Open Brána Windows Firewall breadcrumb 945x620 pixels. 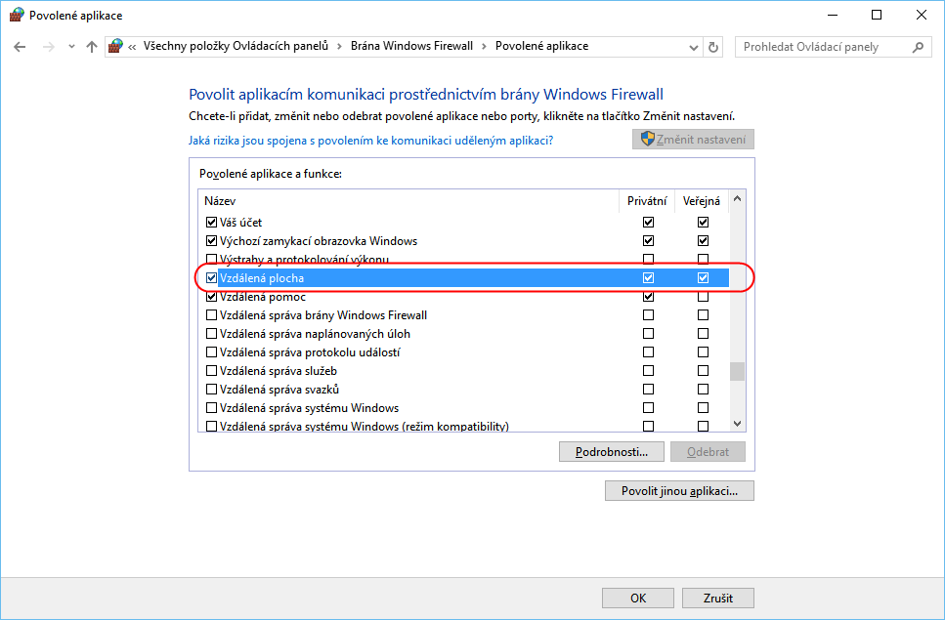click(x=411, y=46)
